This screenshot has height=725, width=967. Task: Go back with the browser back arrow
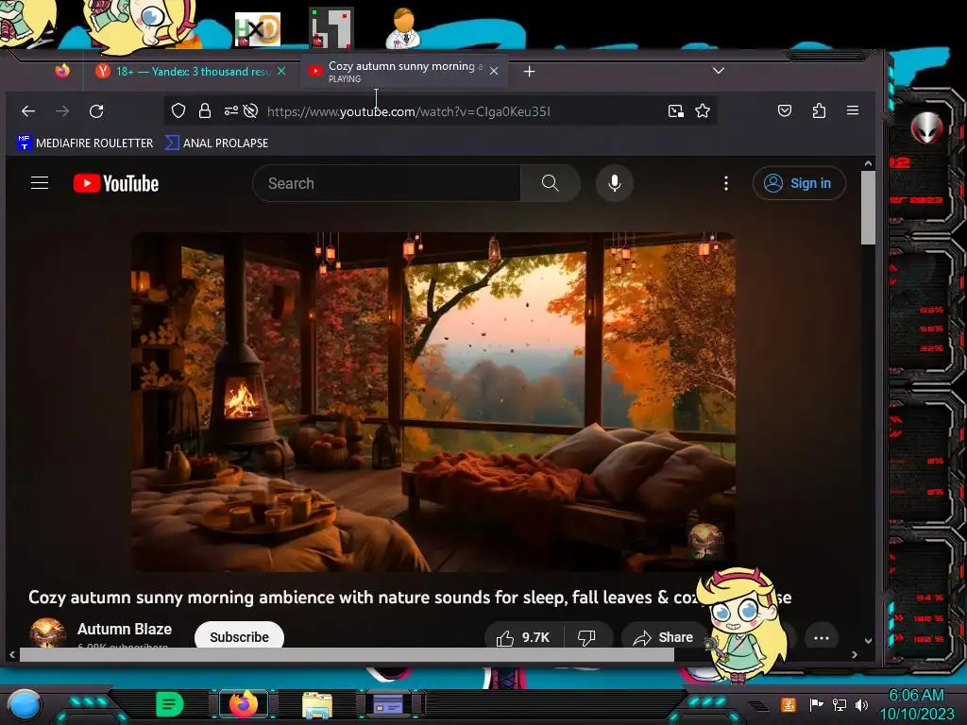[x=27, y=111]
